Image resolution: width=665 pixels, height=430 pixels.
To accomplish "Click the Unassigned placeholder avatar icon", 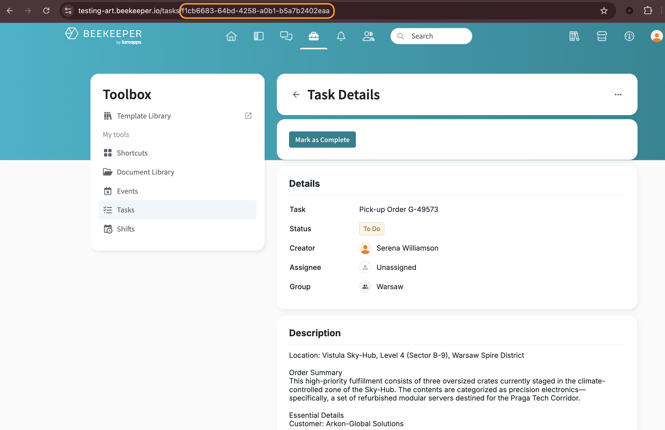I will pyautogui.click(x=365, y=267).
